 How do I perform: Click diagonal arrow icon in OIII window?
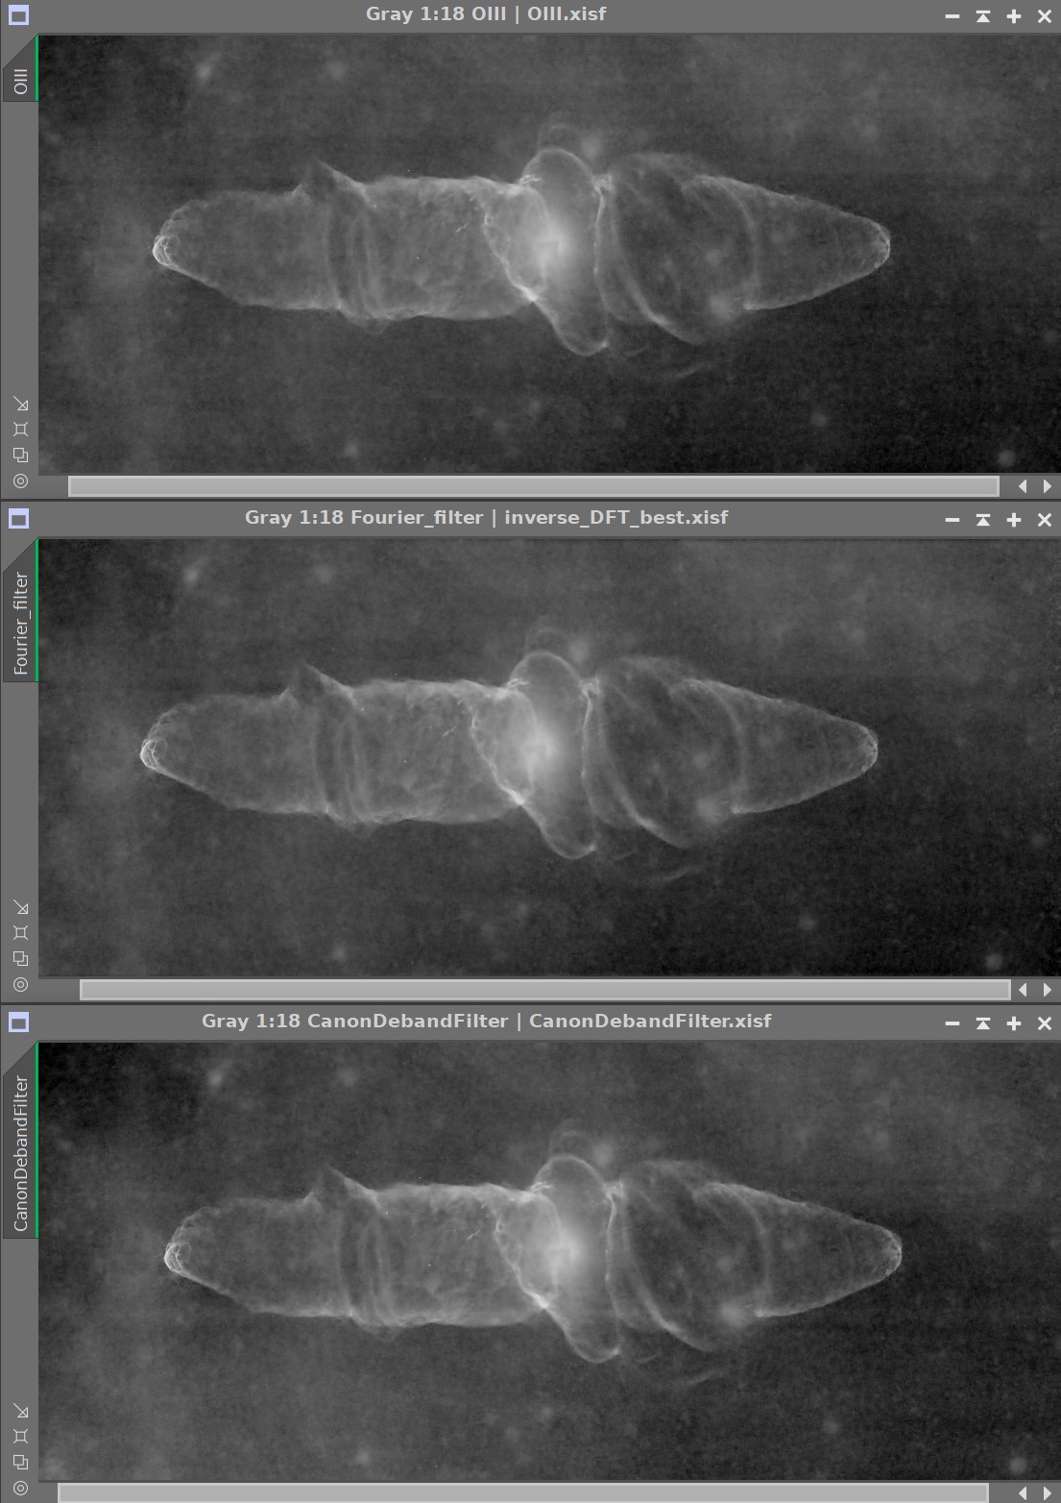point(20,404)
